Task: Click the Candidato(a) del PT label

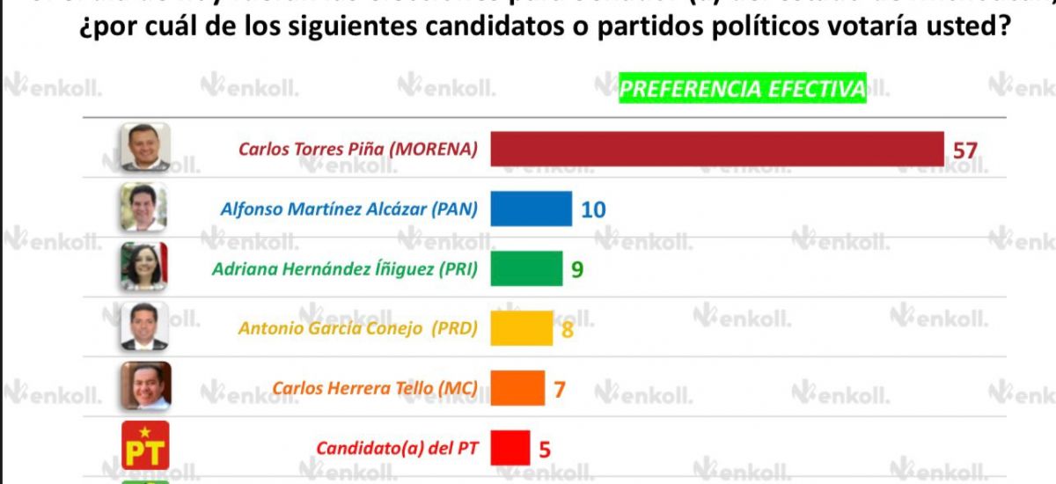Action: [397, 449]
